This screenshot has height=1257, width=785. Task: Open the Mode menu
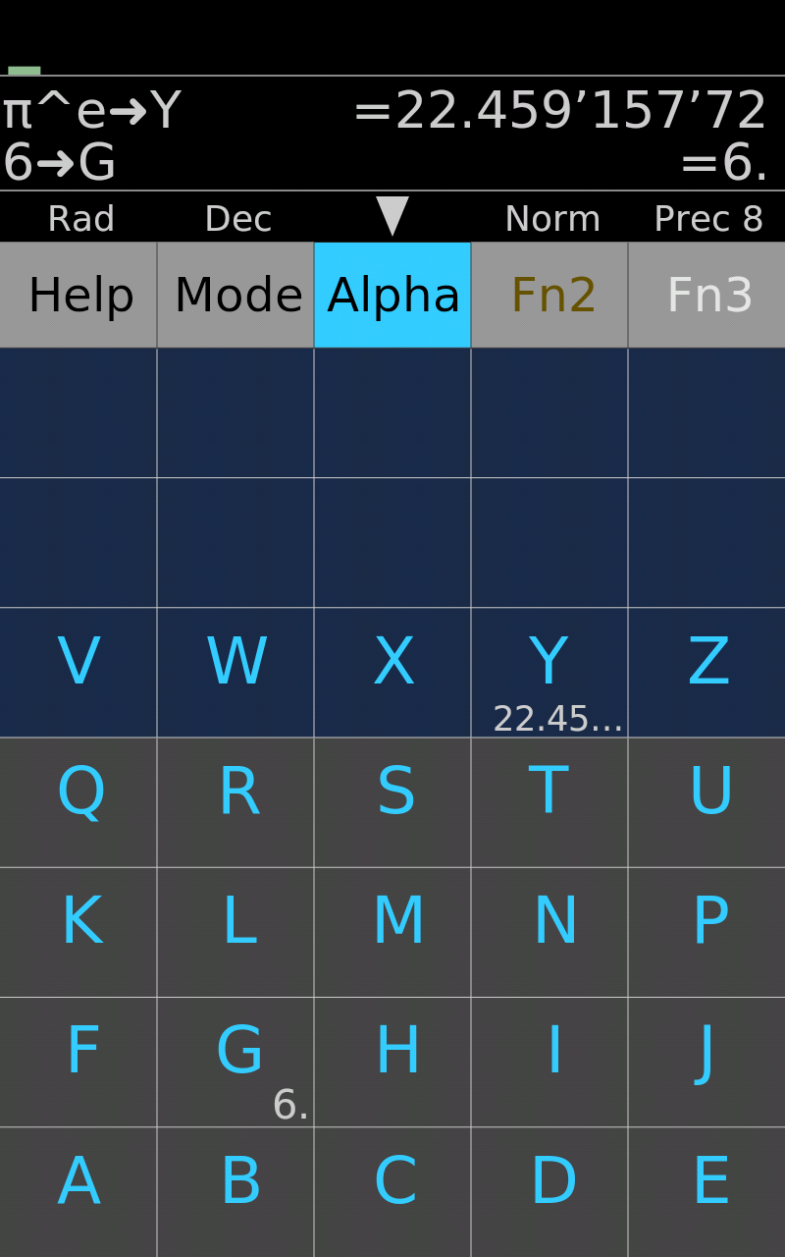point(235,296)
